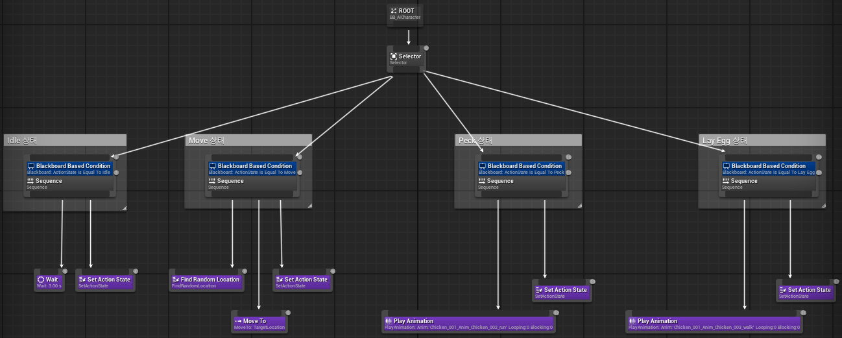Select the Idle 상태 comment title
842x338 pixels.
tap(21, 141)
